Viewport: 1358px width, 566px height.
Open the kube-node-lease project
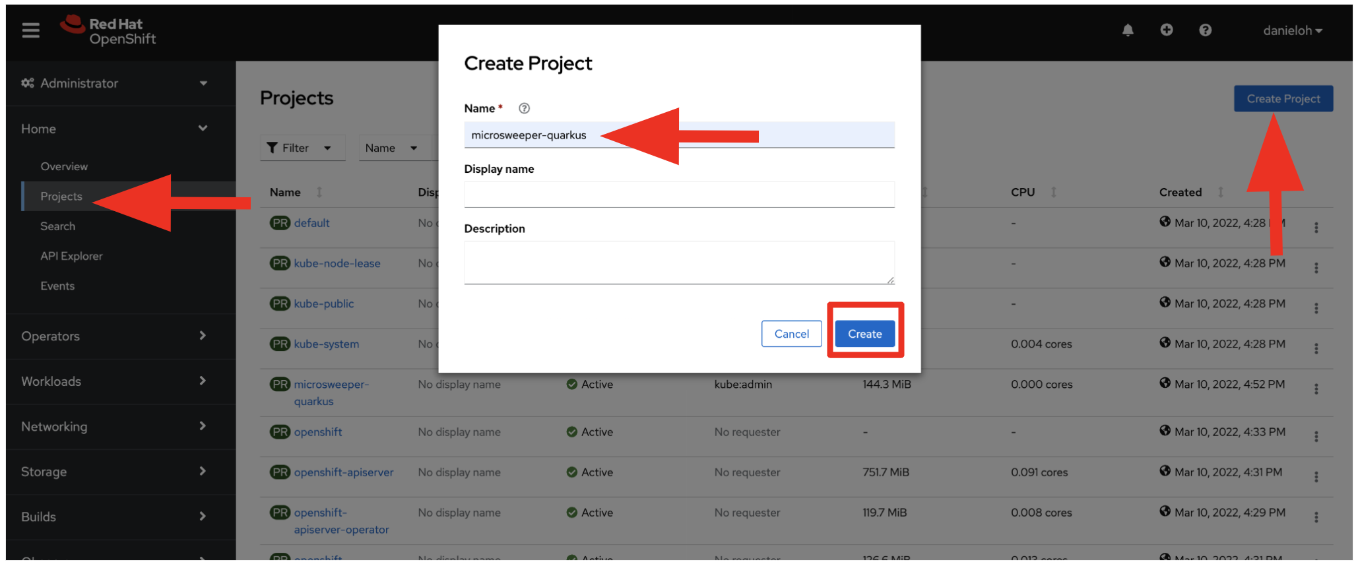337,263
